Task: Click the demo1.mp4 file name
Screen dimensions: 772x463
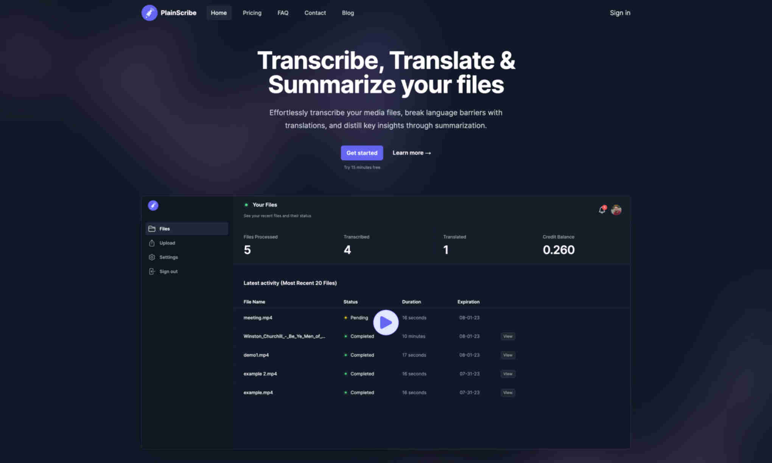Action: click(256, 355)
